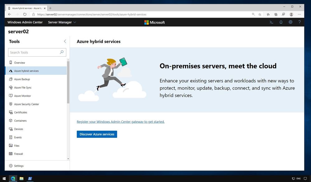
Task: Open browser collections icon
Action: coord(276,14)
